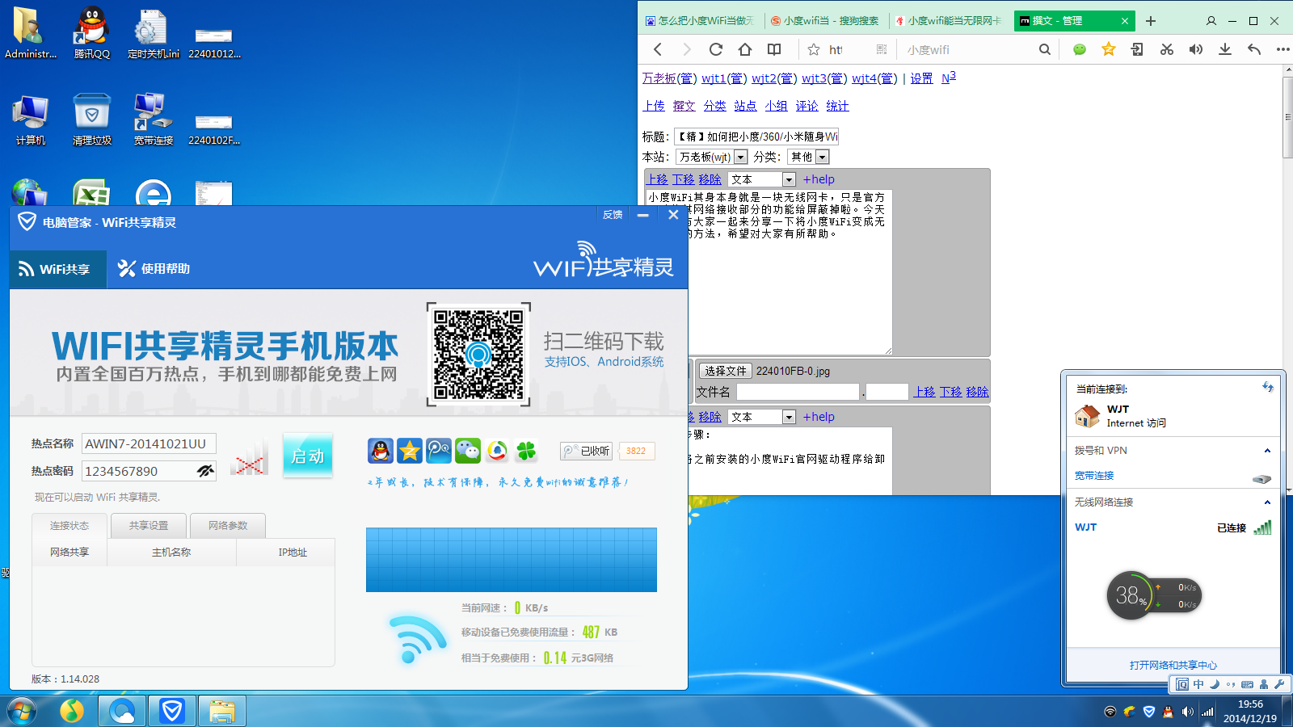Click the browser search magnifier icon

(x=1045, y=49)
